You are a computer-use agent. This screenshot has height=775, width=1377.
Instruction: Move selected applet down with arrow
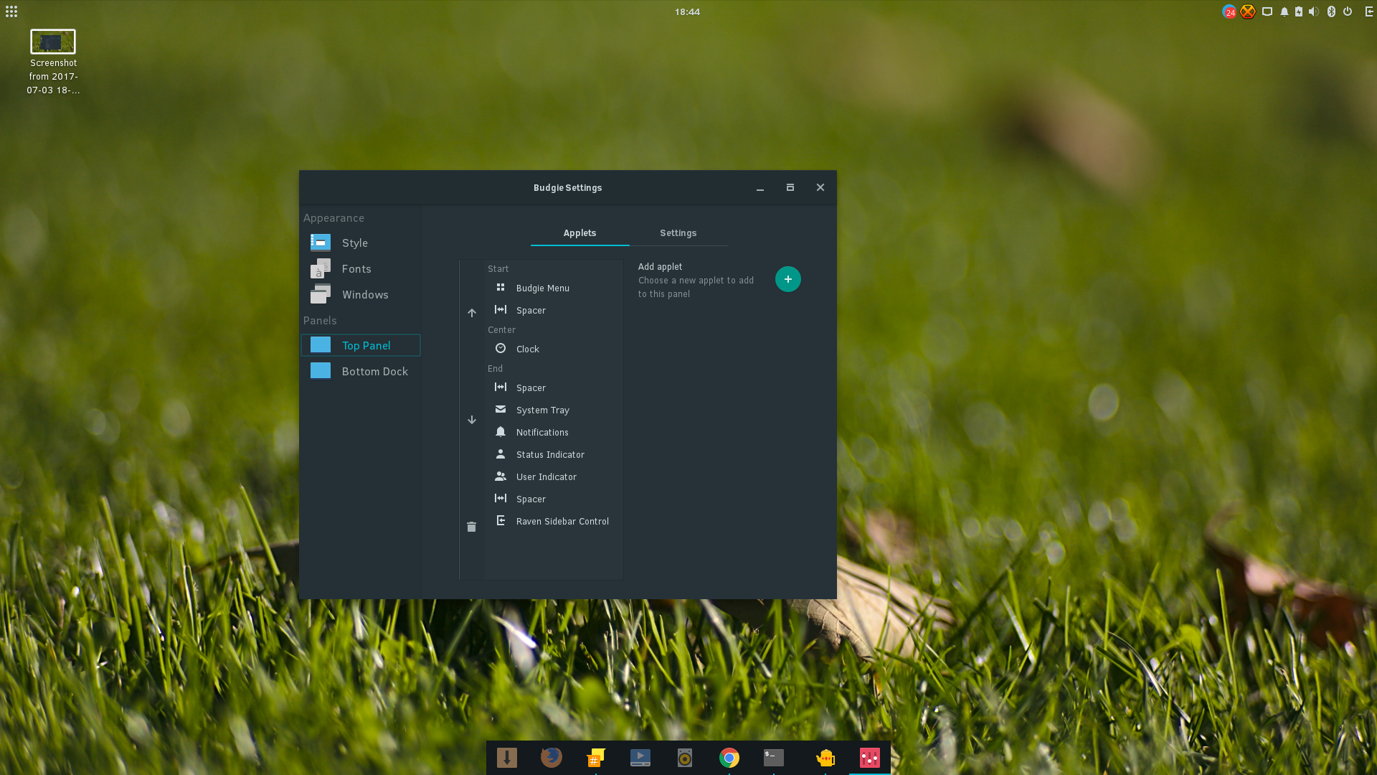pos(472,420)
